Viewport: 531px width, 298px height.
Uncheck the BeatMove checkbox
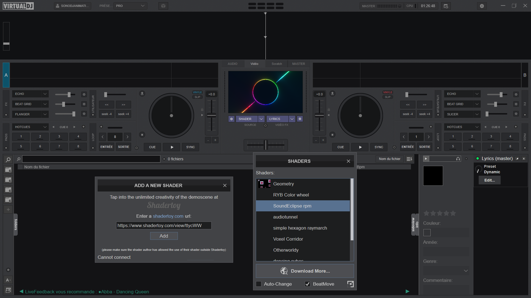tap(308, 284)
